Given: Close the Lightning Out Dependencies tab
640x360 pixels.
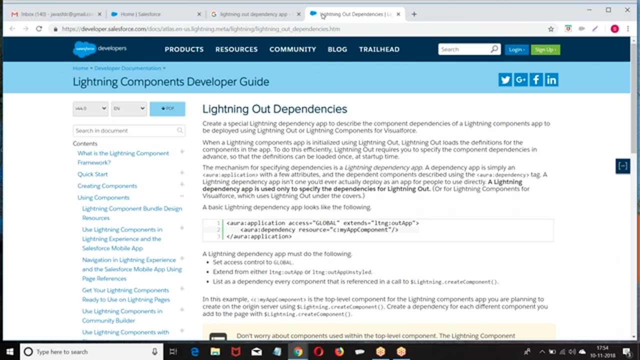Looking at the screenshot, I should tap(398, 14).
